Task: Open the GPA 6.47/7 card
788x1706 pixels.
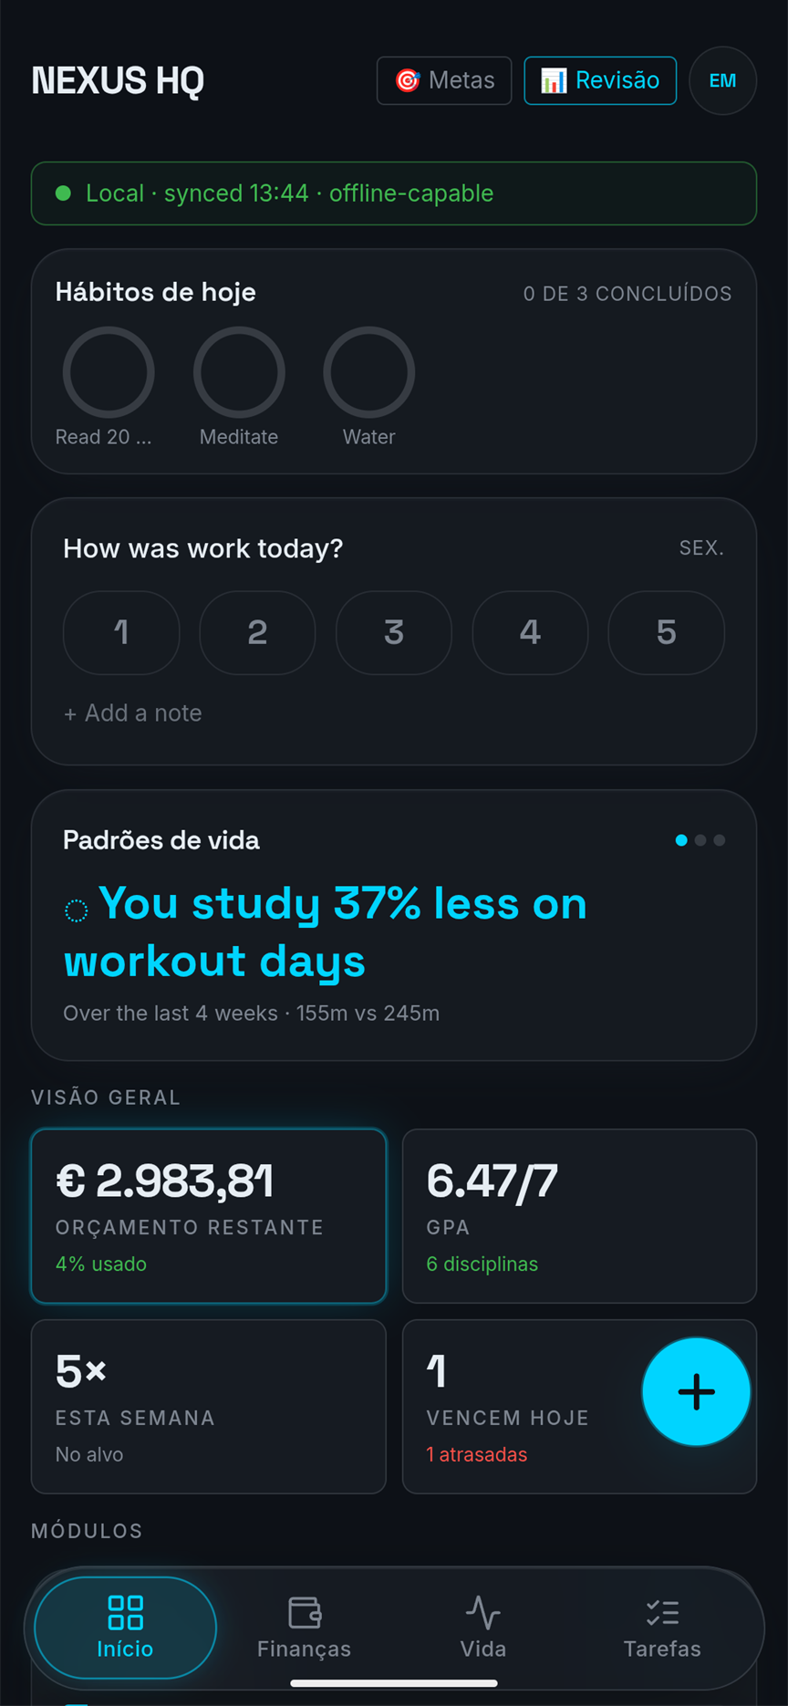Action: [x=579, y=1216]
